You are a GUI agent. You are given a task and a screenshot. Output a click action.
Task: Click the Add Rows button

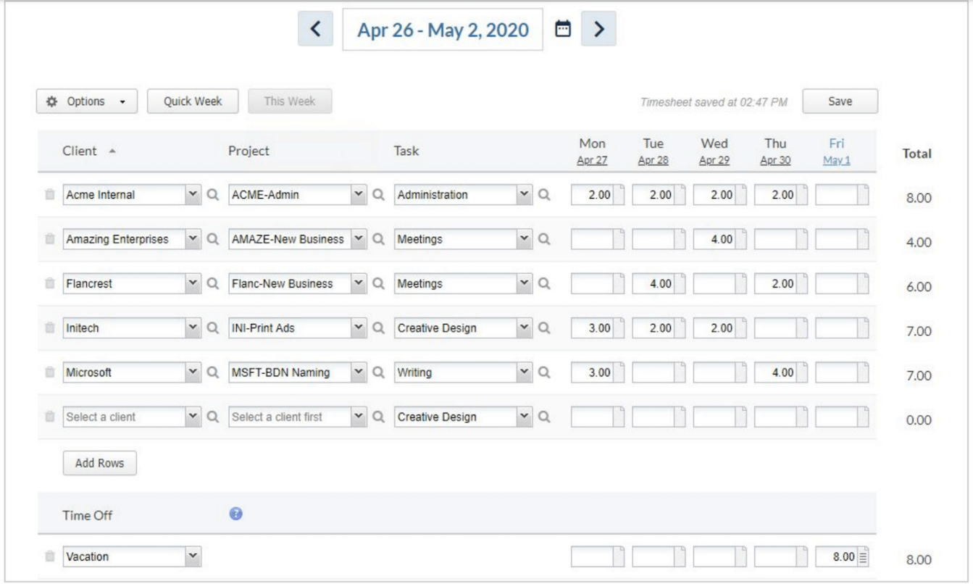pyautogui.click(x=100, y=462)
